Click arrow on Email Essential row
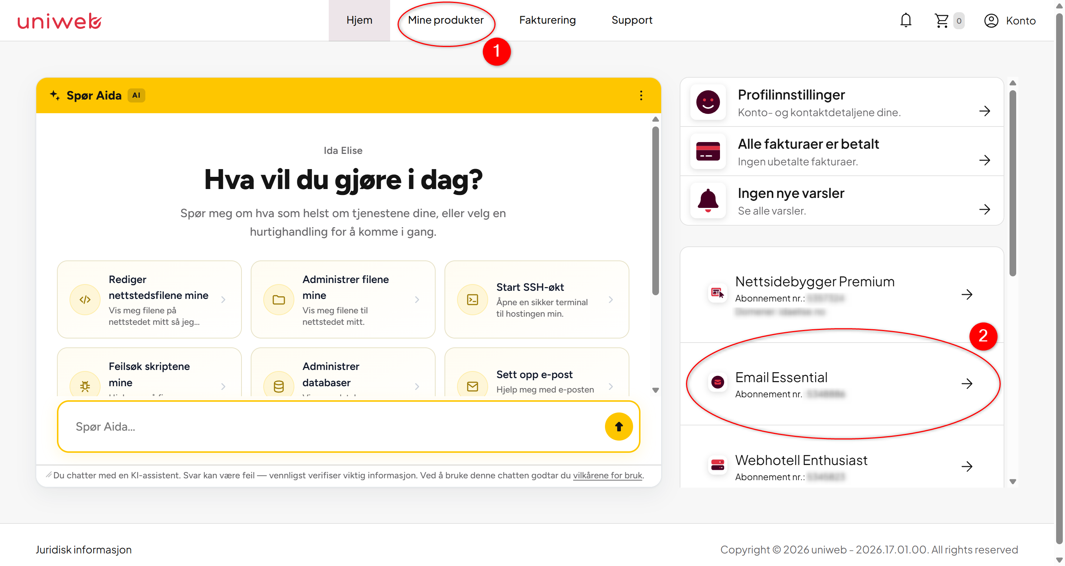The width and height of the screenshot is (1065, 566). (967, 384)
